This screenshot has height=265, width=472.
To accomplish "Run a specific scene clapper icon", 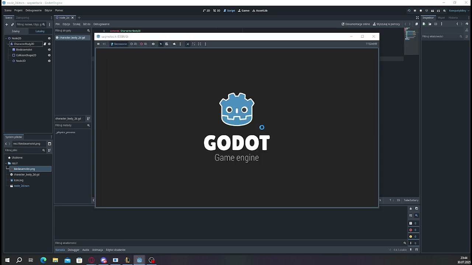I will click(x=438, y=11).
